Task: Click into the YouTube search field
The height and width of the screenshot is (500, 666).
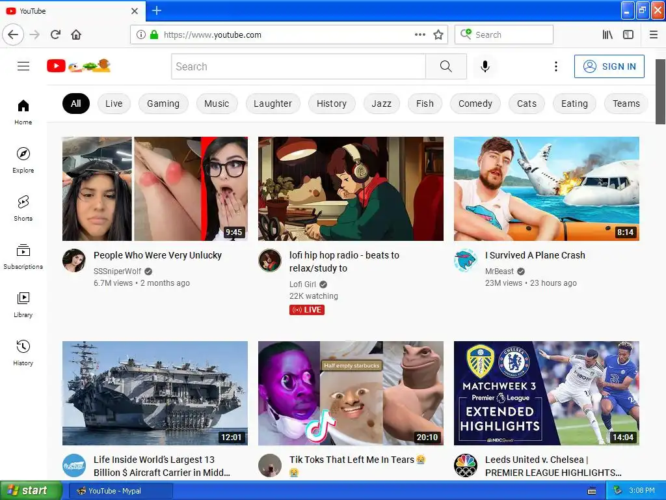Action: pos(299,66)
